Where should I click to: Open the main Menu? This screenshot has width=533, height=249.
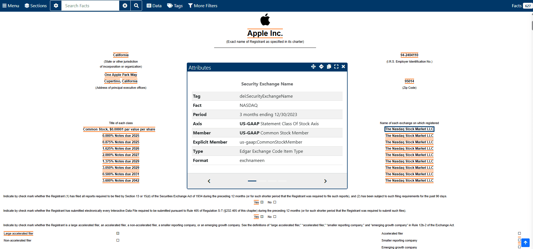[11, 6]
